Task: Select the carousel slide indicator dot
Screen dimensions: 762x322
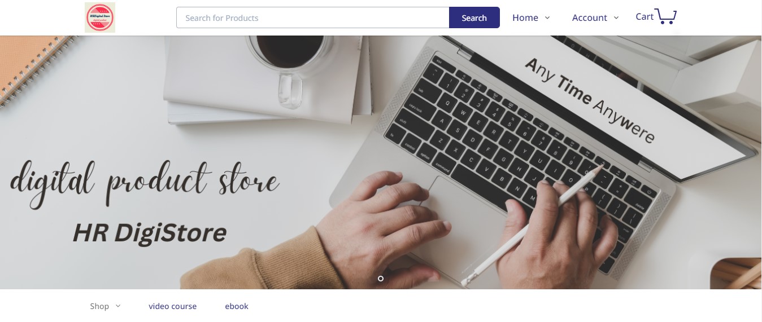Action: point(381,279)
